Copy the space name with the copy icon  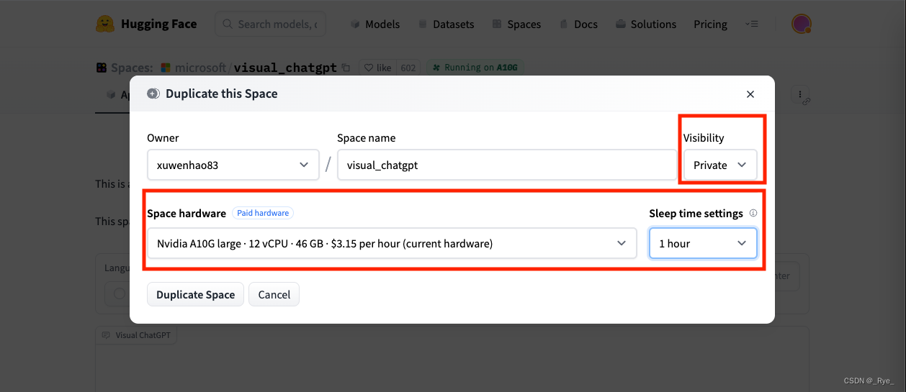[346, 68]
